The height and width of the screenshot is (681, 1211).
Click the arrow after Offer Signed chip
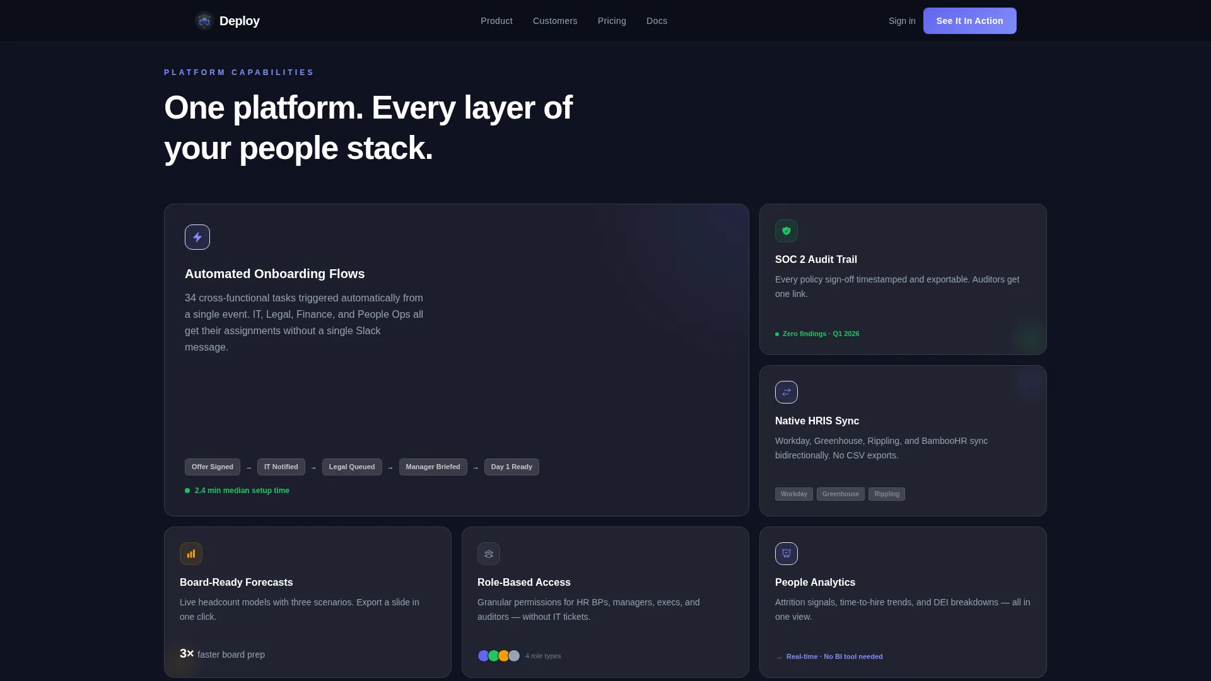click(249, 467)
